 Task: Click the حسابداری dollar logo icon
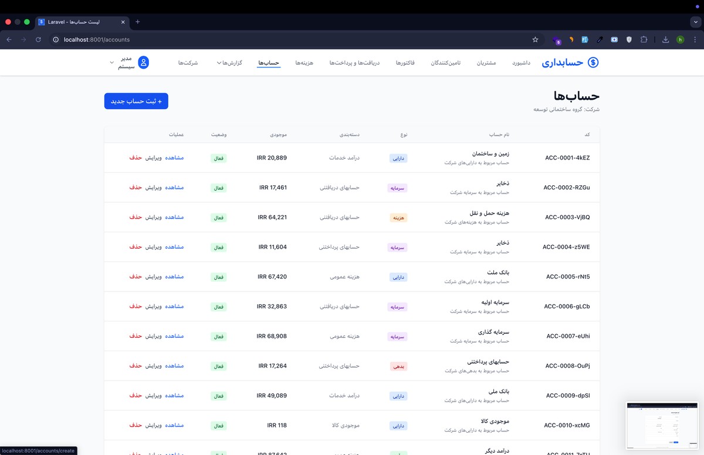[x=593, y=63]
